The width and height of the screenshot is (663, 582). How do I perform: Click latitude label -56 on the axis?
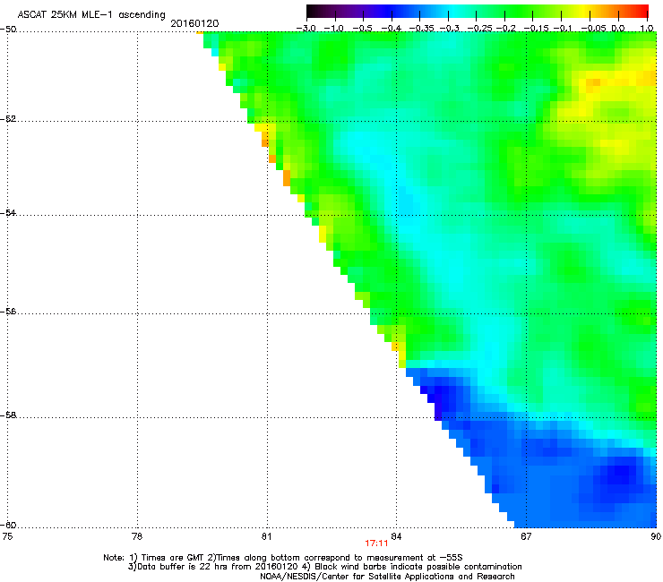(8, 312)
